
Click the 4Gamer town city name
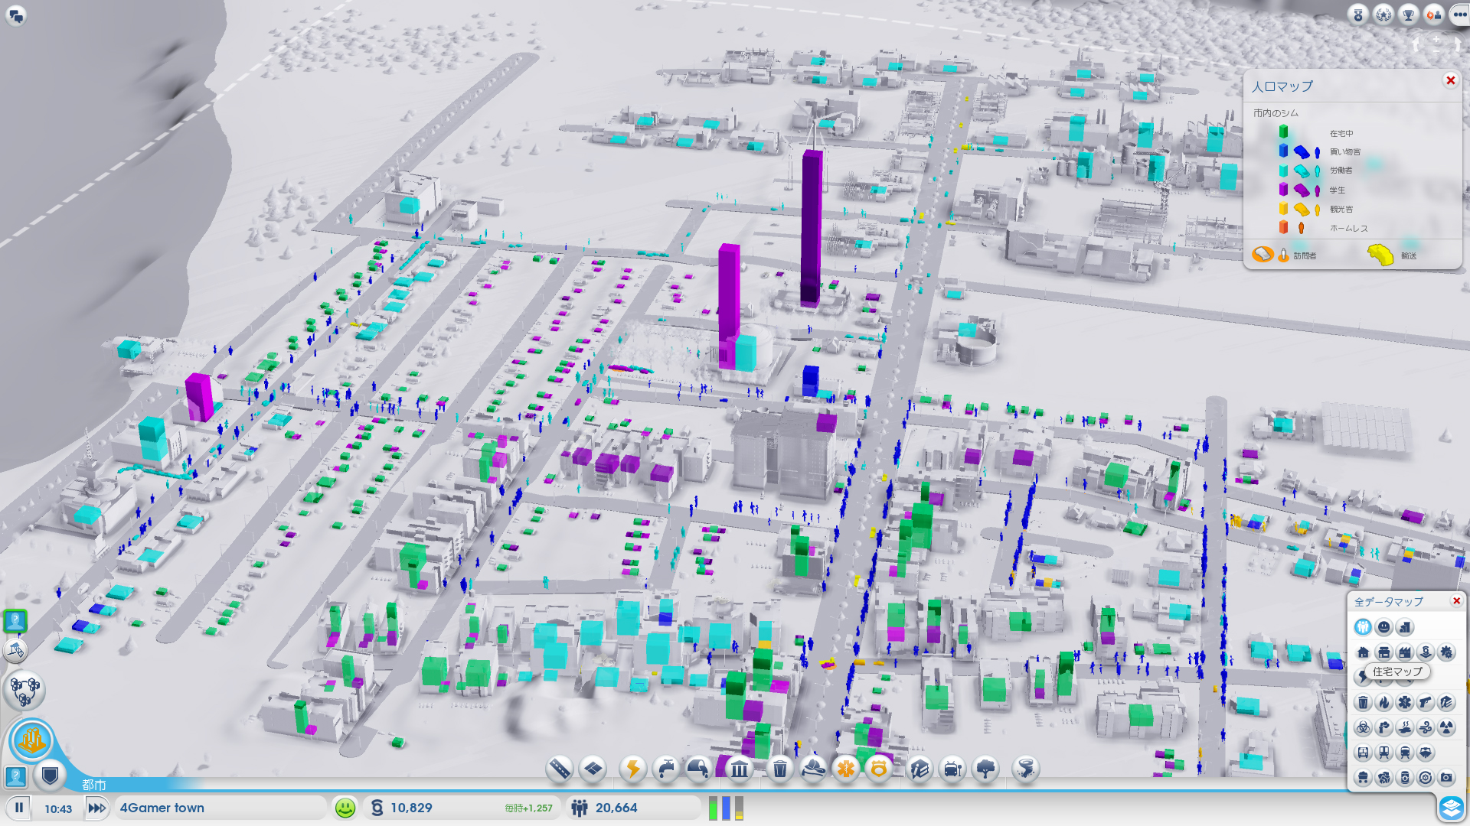coord(162,808)
